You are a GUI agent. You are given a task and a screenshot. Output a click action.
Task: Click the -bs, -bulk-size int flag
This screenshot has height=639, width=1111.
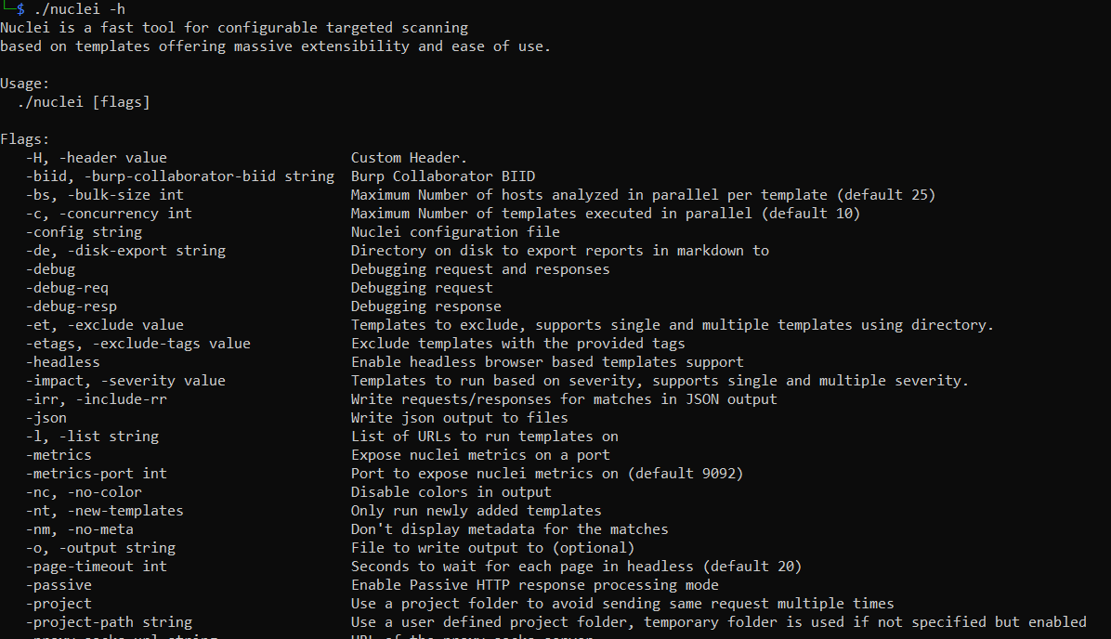point(105,195)
